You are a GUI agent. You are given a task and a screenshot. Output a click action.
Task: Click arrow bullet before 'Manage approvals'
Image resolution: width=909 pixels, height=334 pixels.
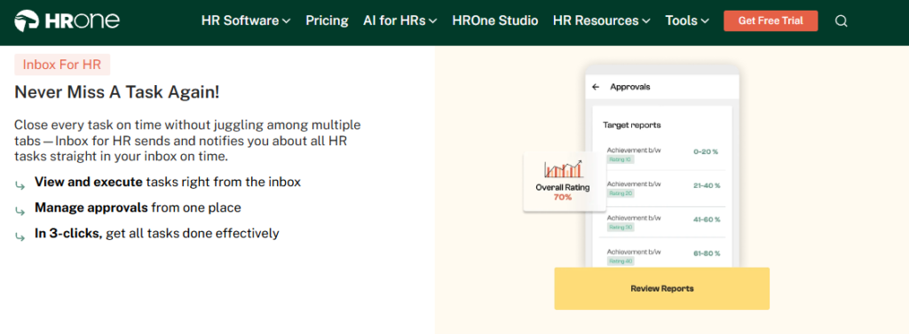point(20,211)
